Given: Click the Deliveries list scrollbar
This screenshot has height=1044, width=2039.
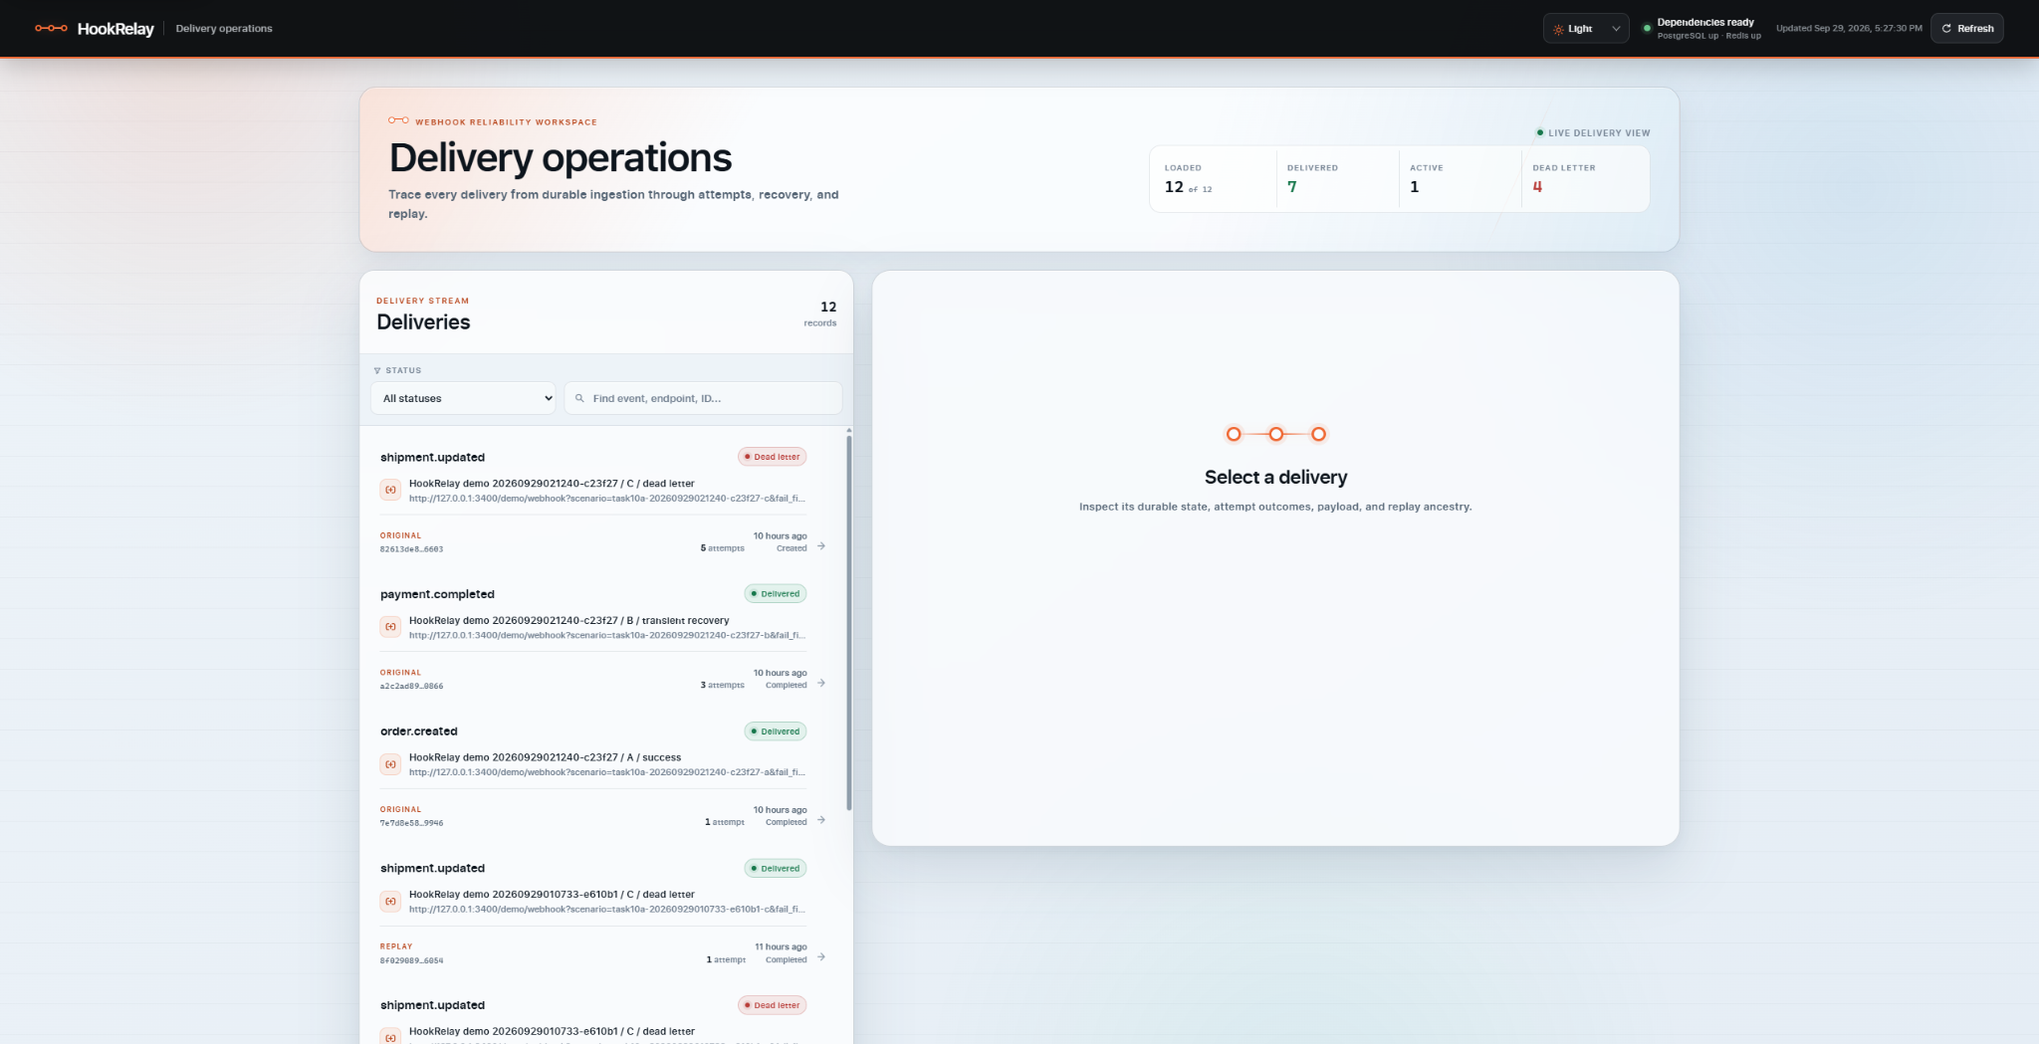Looking at the screenshot, I should coord(849,621).
